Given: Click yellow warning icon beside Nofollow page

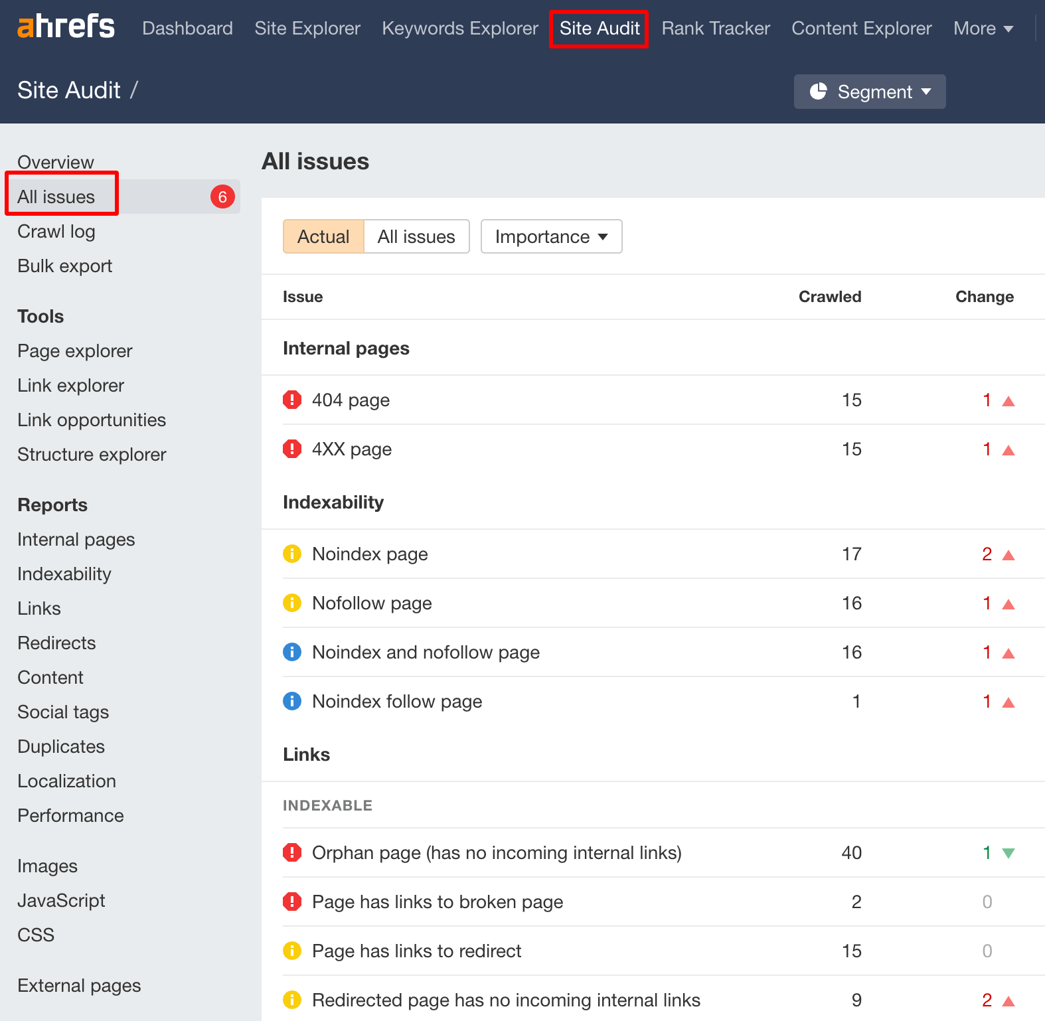Looking at the screenshot, I should (x=292, y=603).
